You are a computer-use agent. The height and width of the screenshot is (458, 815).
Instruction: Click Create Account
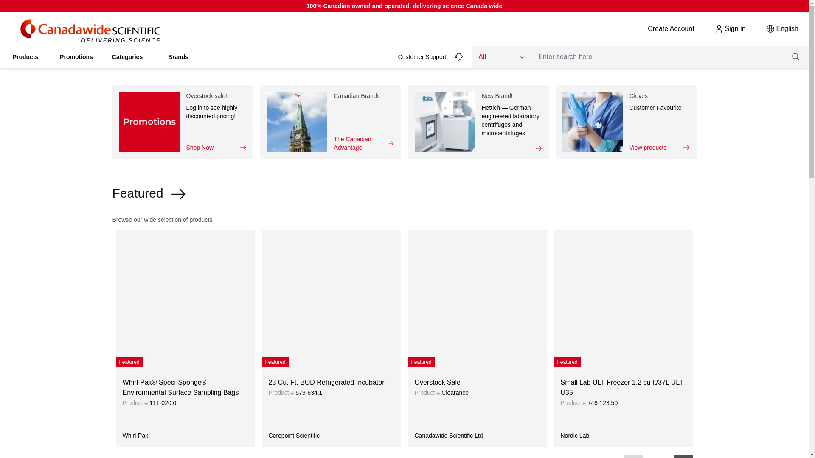[x=671, y=29]
